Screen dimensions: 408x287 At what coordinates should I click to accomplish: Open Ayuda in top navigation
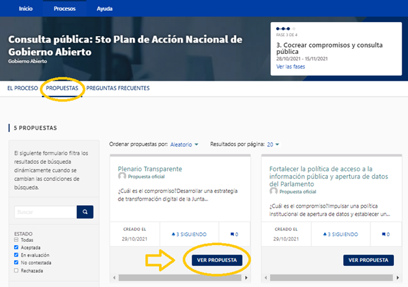[x=104, y=8]
